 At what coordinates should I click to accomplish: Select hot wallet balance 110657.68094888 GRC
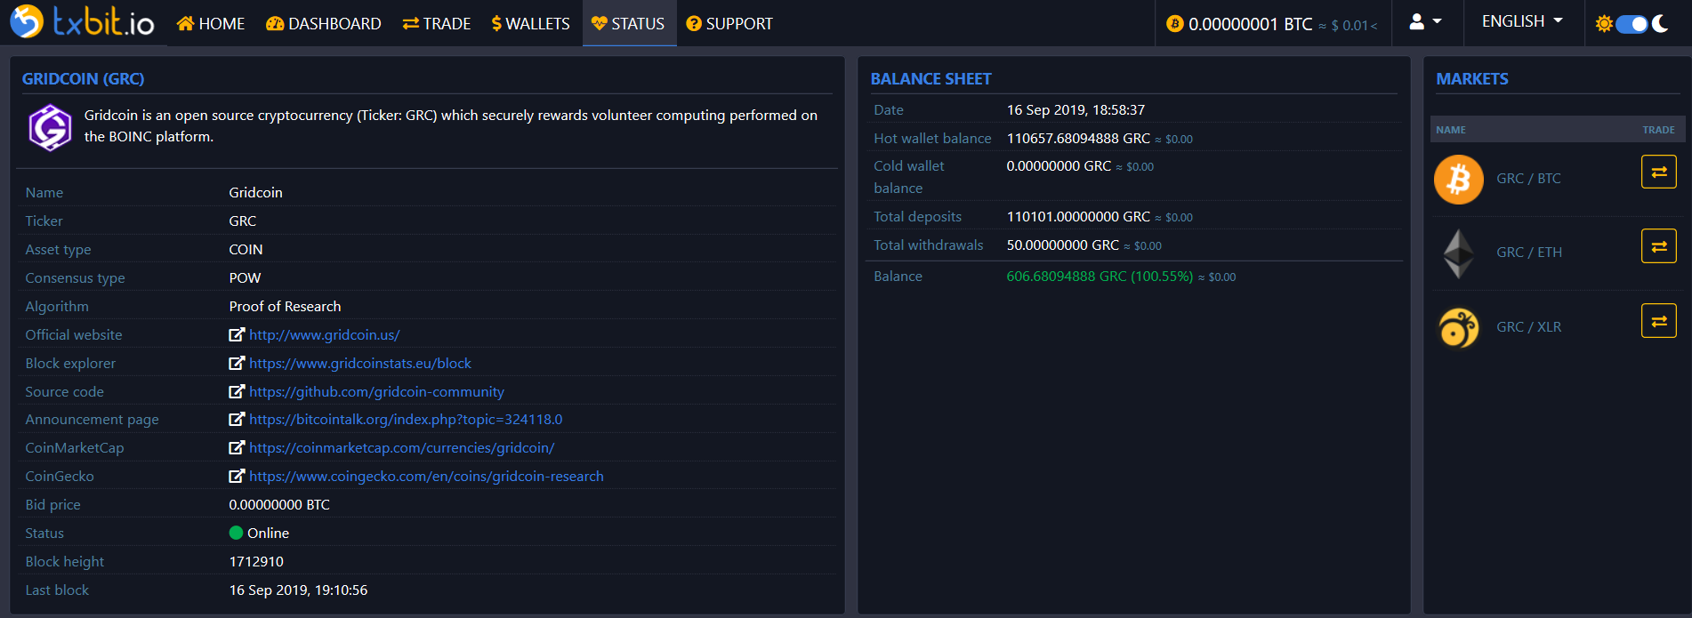[1078, 139]
